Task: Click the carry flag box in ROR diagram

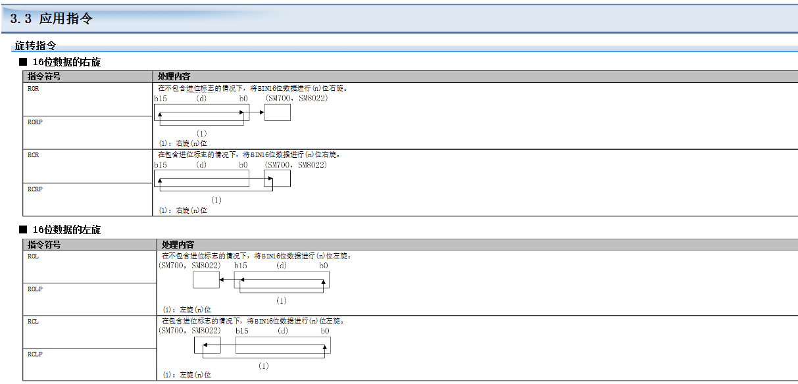Action: (x=277, y=112)
